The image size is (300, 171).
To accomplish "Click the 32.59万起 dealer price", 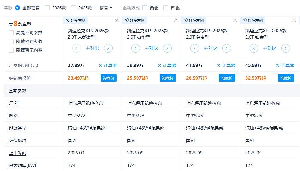I will click(255, 78).
